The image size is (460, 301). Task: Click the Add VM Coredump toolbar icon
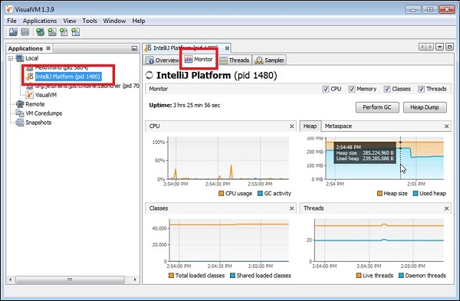(x=64, y=31)
